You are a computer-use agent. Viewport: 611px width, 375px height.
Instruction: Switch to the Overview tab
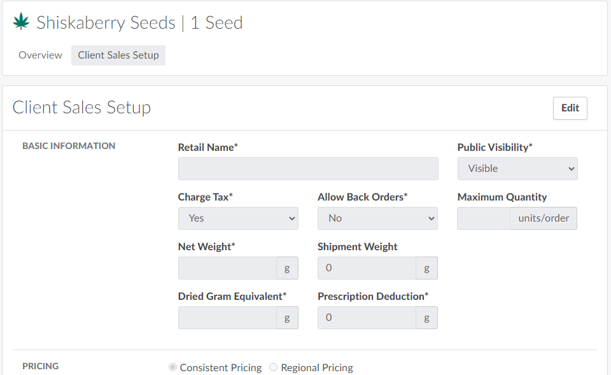40,55
